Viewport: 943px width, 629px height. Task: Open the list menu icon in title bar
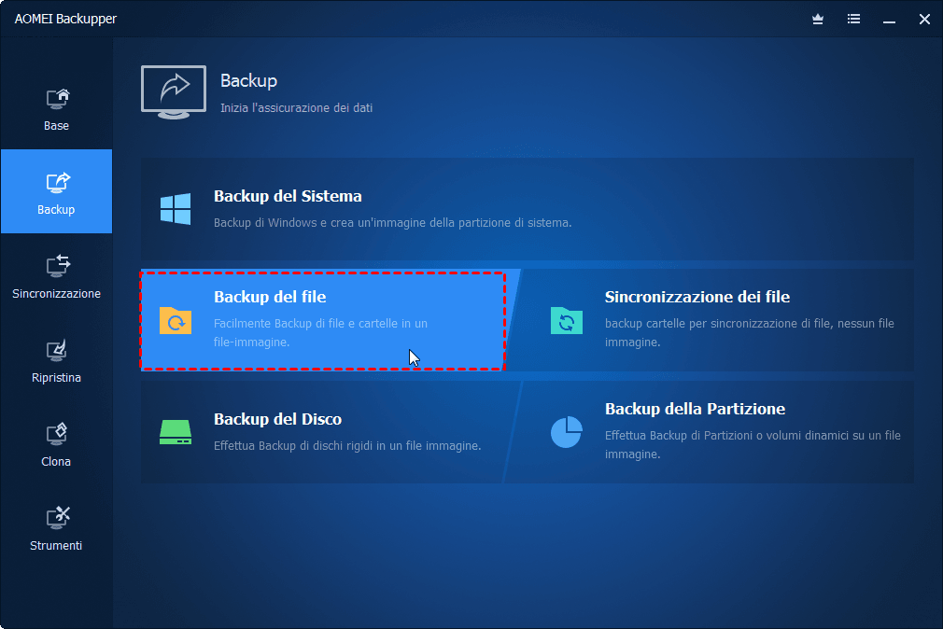853,20
